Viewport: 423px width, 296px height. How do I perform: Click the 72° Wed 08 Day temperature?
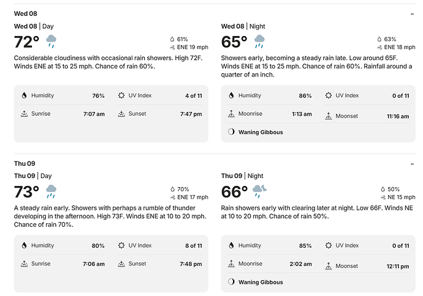point(26,42)
